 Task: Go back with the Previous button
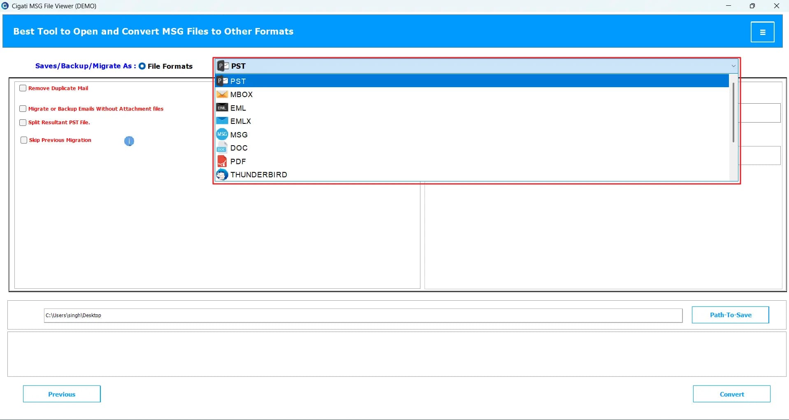pyautogui.click(x=62, y=394)
